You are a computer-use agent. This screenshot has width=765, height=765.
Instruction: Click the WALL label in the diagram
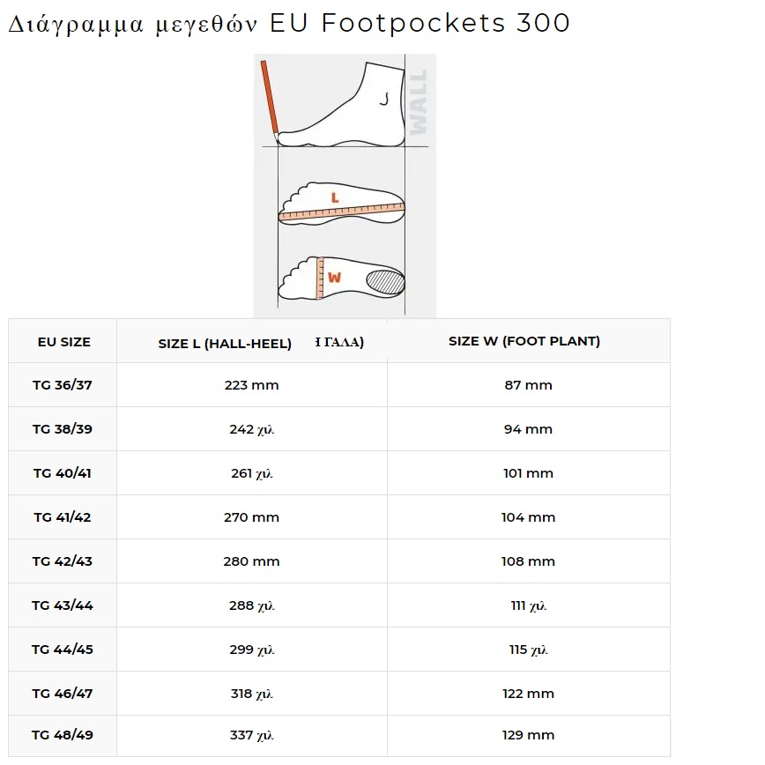[417, 101]
